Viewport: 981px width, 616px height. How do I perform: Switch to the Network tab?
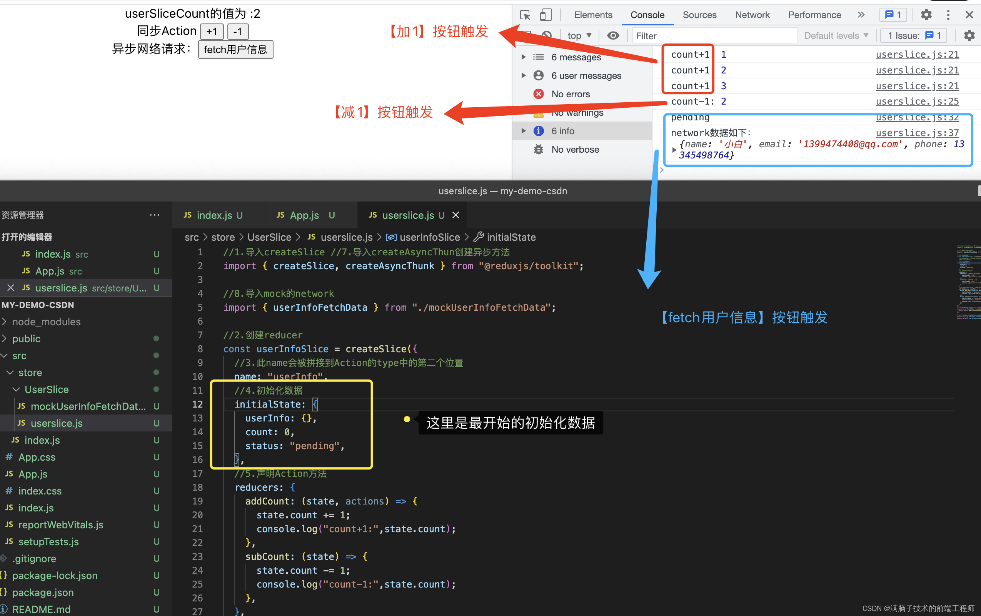tap(752, 15)
